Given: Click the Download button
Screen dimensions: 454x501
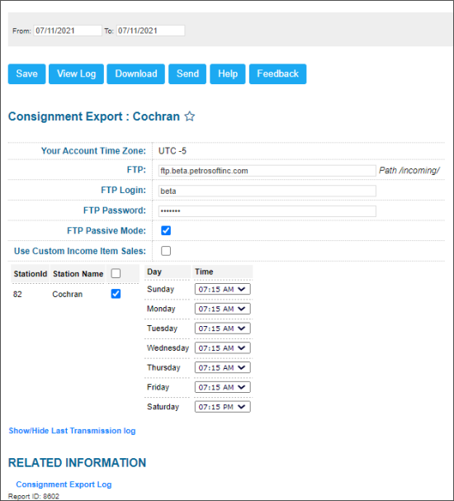Looking at the screenshot, I should point(135,73).
